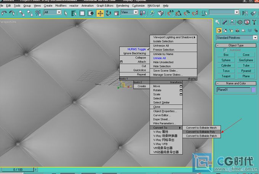Select the Geometry category icon
The height and width of the screenshot is (174, 259).
coord(219,30)
